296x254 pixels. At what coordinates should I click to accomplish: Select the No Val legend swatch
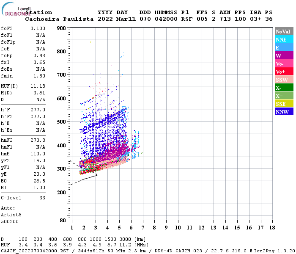pyautogui.click(x=284, y=31)
